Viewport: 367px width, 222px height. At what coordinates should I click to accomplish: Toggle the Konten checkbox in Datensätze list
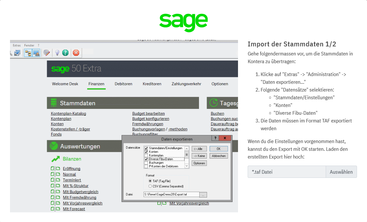pos(146,152)
